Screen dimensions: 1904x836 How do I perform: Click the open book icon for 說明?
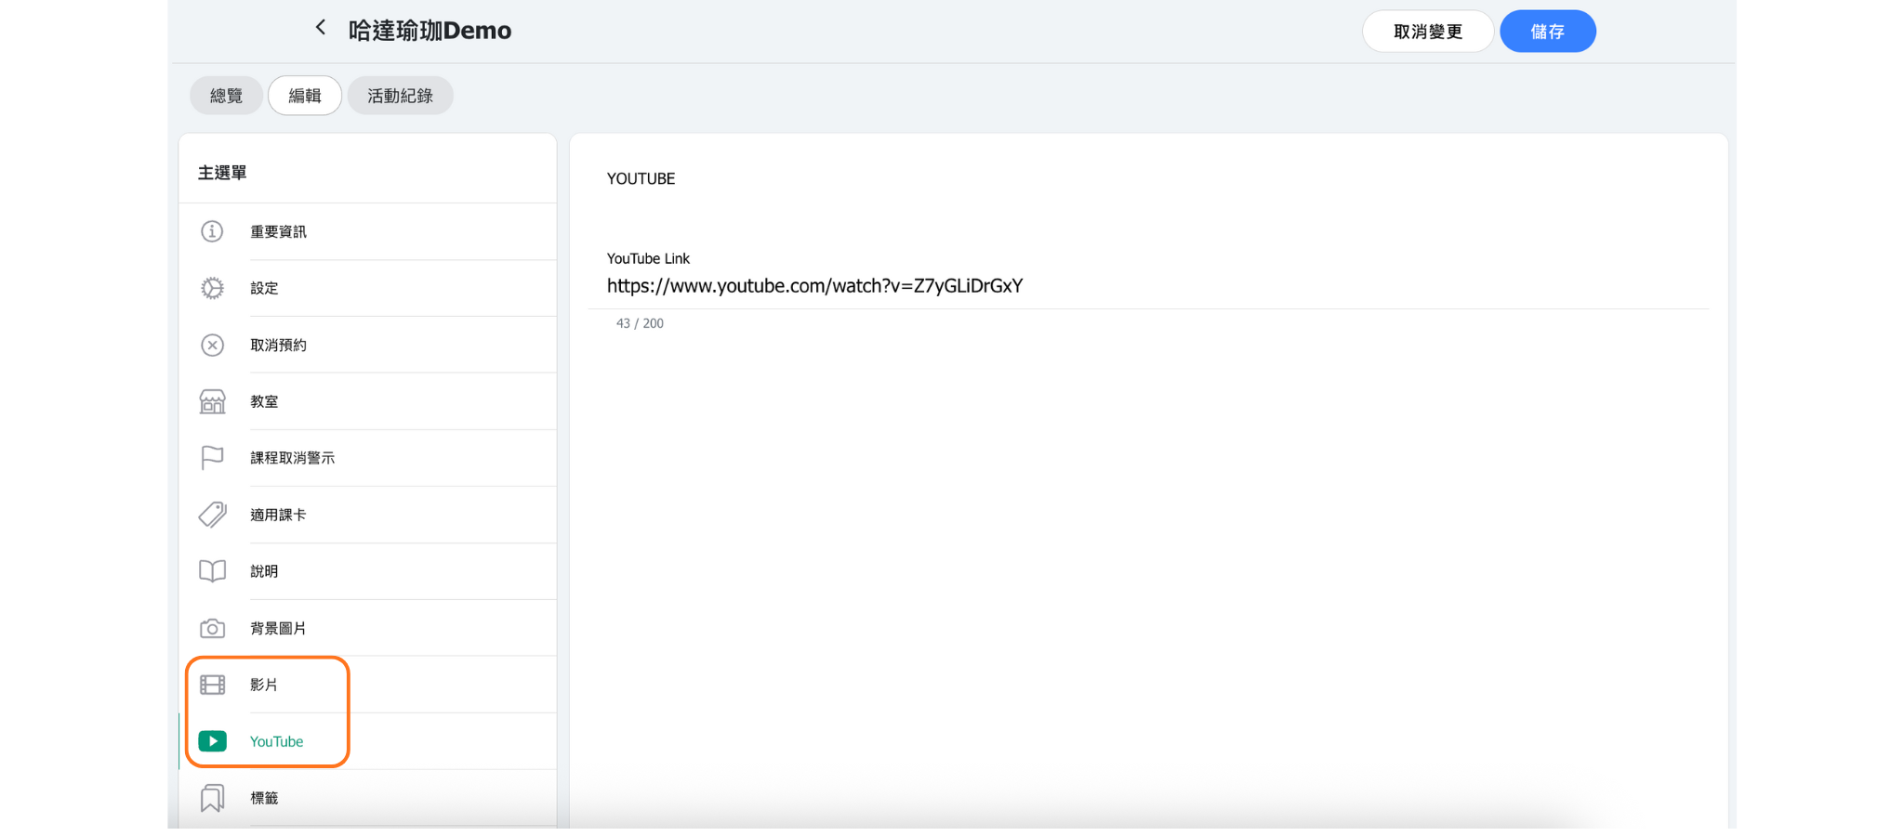(212, 571)
